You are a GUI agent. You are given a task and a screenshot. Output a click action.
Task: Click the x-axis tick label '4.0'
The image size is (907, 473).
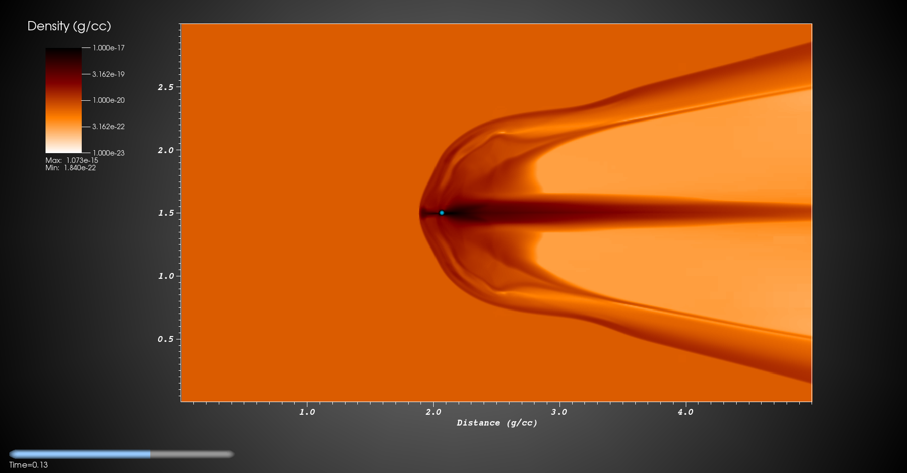[x=685, y=412]
